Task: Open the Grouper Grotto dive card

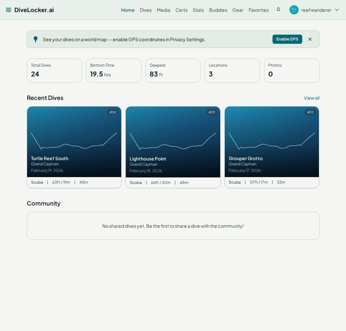Action: (272, 147)
